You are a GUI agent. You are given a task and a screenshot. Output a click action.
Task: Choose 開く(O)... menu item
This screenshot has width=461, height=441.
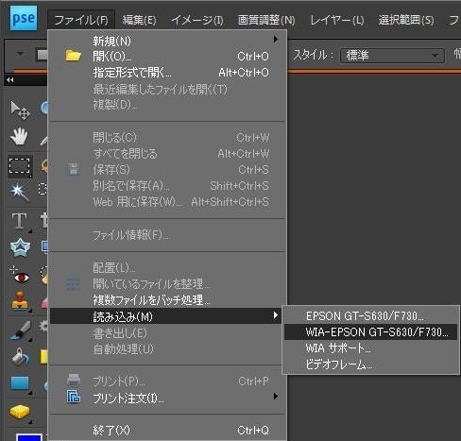pyautogui.click(x=167, y=56)
